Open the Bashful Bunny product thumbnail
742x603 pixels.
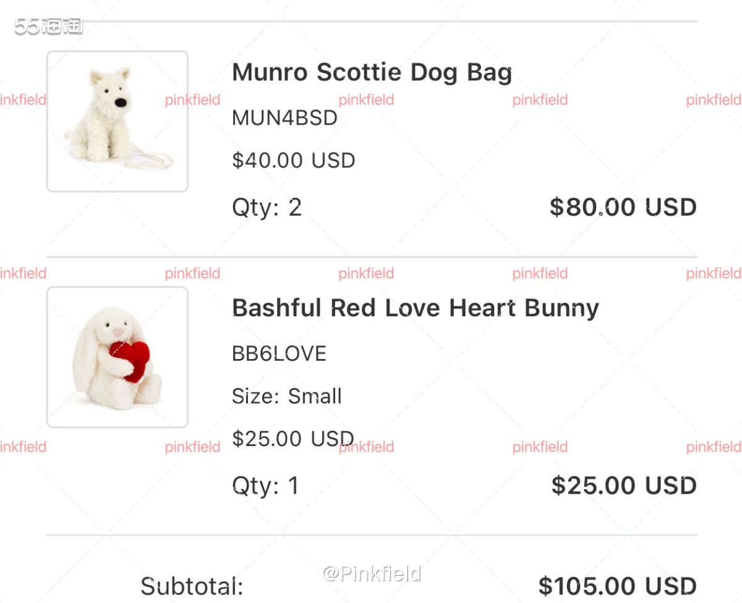[117, 357]
